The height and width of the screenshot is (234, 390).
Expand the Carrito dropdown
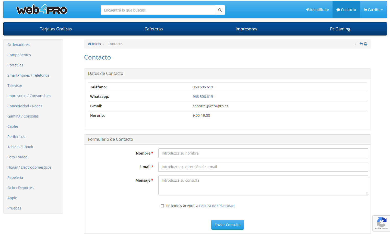click(x=373, y=10)
